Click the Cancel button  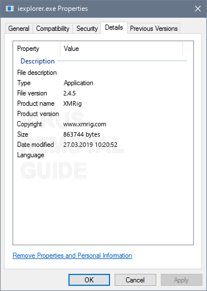coord(135,280)
